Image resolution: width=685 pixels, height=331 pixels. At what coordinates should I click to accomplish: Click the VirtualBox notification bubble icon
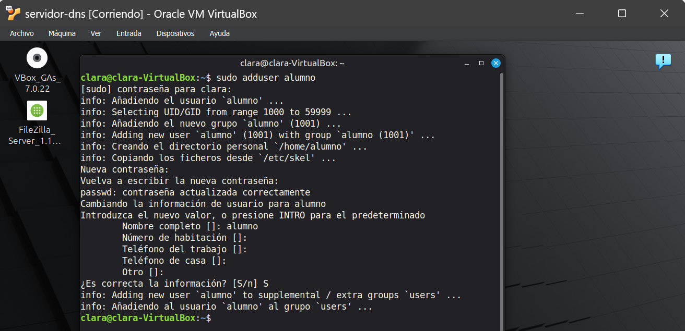pos(663,61)
